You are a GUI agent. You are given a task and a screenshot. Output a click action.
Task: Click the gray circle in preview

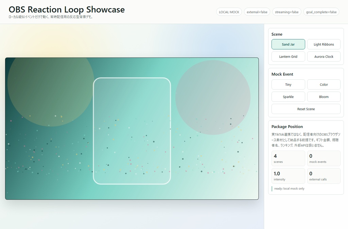click(x=213, y=97)
